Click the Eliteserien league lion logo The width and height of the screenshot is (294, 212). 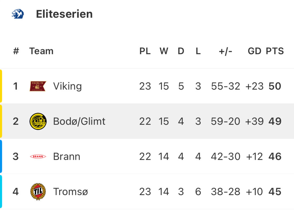pyautogui.click(x=18, y=14)
